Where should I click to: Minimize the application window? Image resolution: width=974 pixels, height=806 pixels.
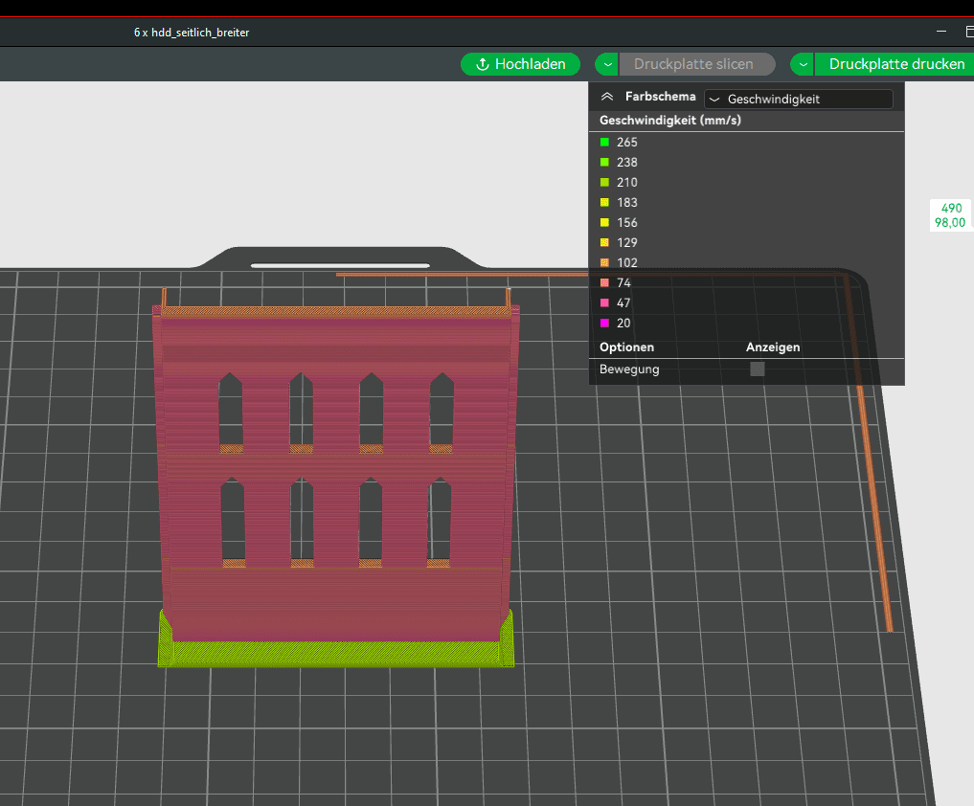pos(942,32)
